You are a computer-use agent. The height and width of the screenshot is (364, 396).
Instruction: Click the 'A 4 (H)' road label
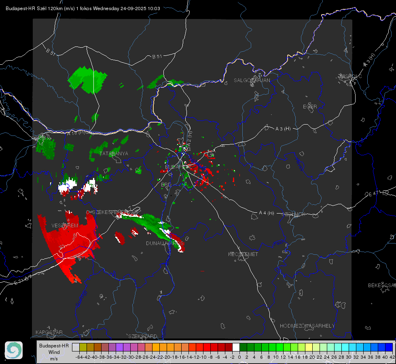coord(267,213)
